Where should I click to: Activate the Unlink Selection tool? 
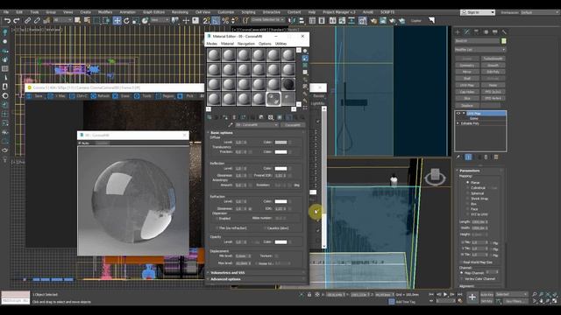coord(37,21)
